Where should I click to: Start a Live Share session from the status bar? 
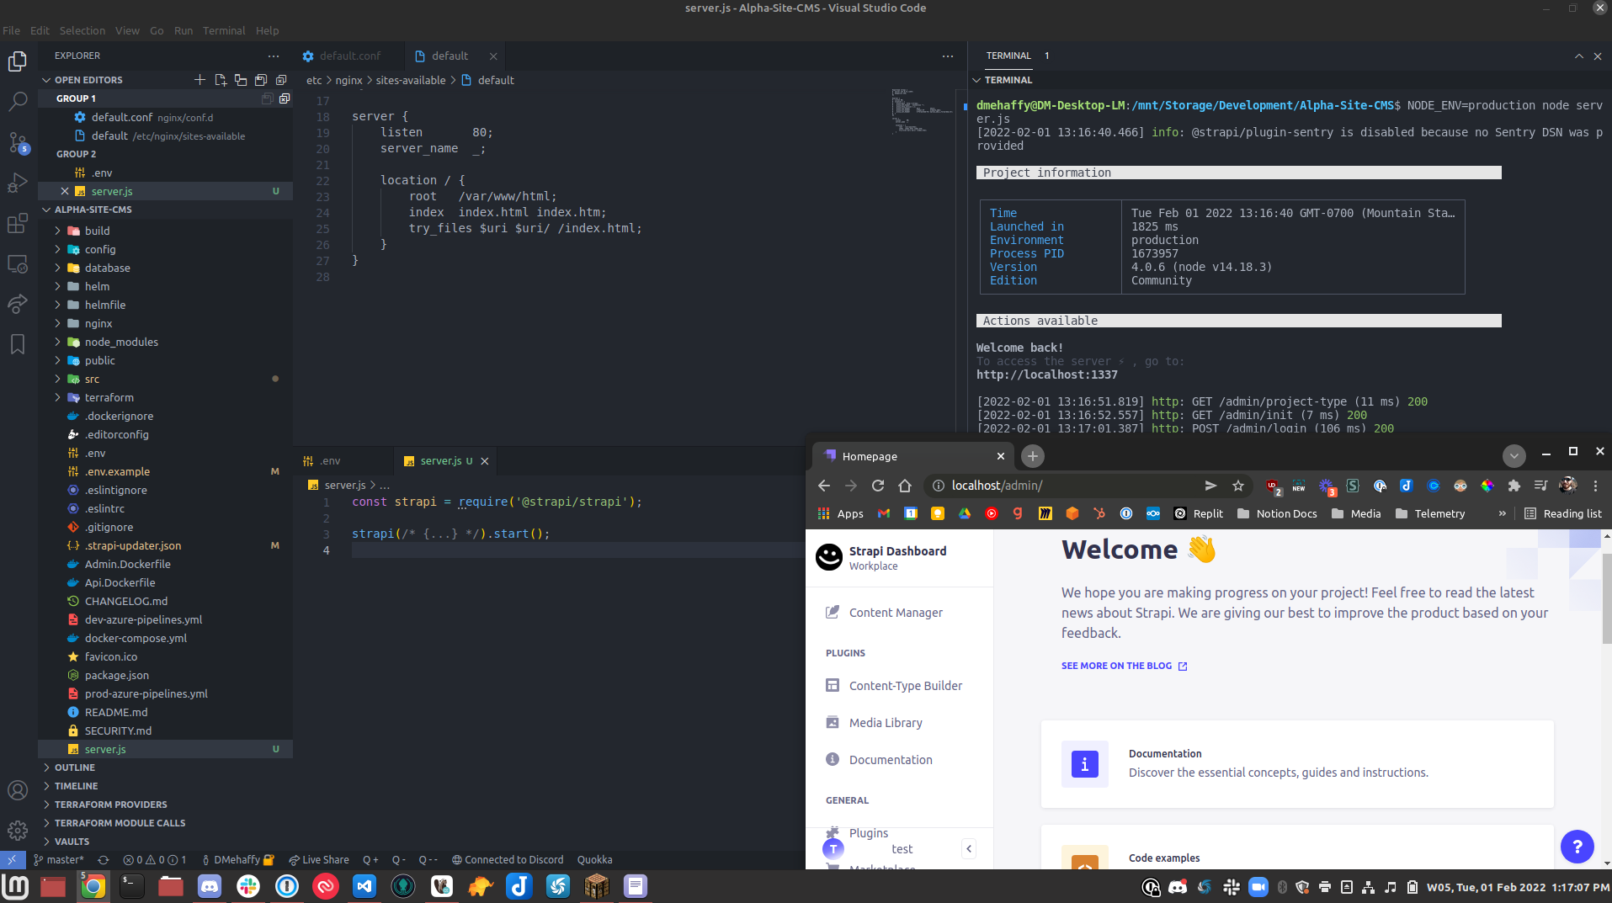coord(319,859)
